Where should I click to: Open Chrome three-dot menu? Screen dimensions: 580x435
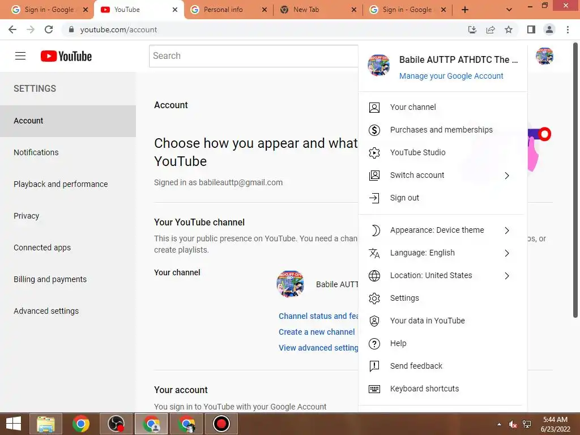pos(568,29)
